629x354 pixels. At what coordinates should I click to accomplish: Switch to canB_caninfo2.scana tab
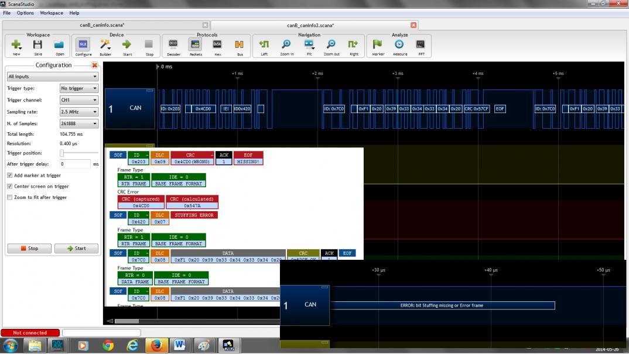click(310, 25)
